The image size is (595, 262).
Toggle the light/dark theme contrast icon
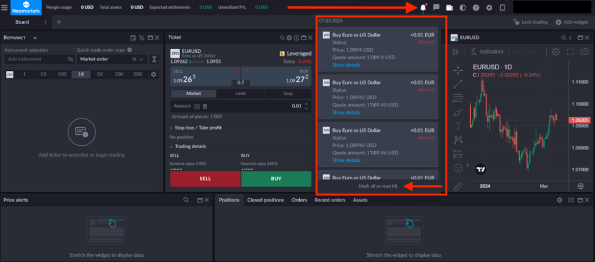coord(463,8)
